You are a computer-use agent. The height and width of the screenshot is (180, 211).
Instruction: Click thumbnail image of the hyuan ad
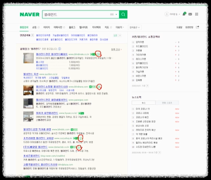coord(29,116)
